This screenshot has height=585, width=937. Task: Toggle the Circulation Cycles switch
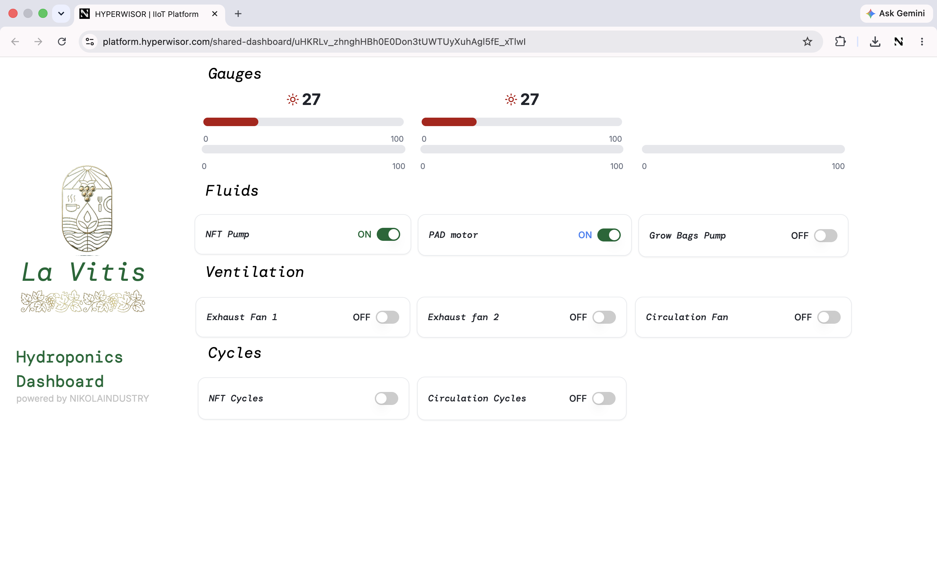[x=604, y=398]
